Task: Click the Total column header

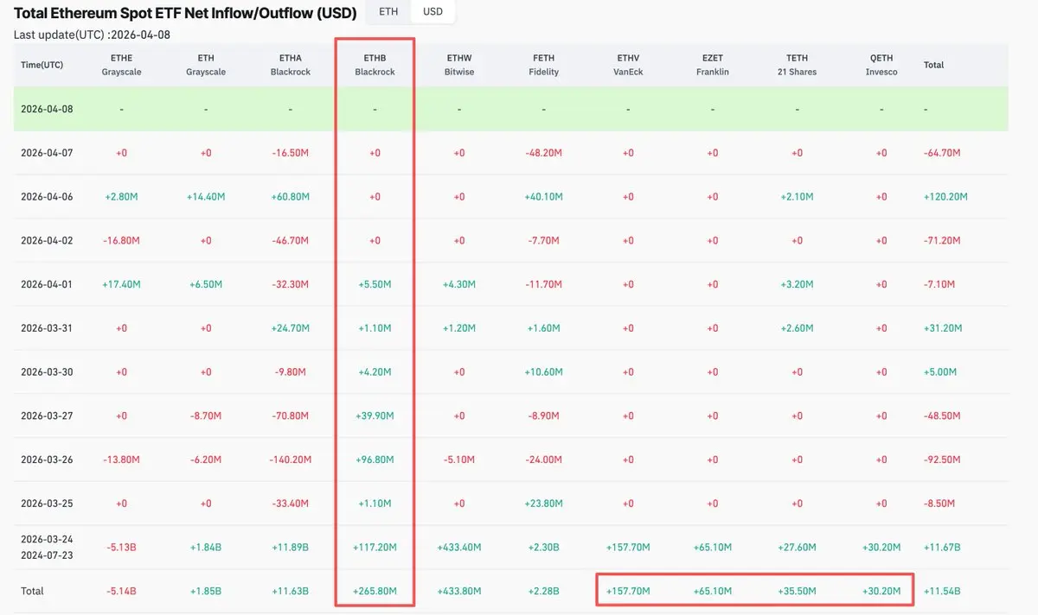Action: point(934,65)
